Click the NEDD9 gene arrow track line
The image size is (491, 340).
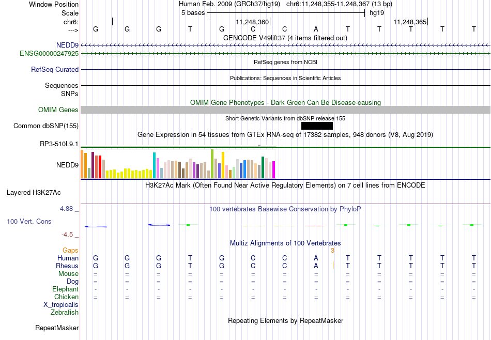point(286,45)
